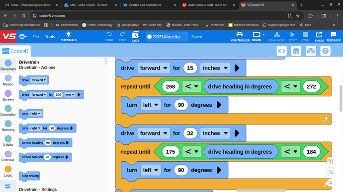Edit the 15 inches distance value
The image size is (343, 192).
tap(190, 68)
